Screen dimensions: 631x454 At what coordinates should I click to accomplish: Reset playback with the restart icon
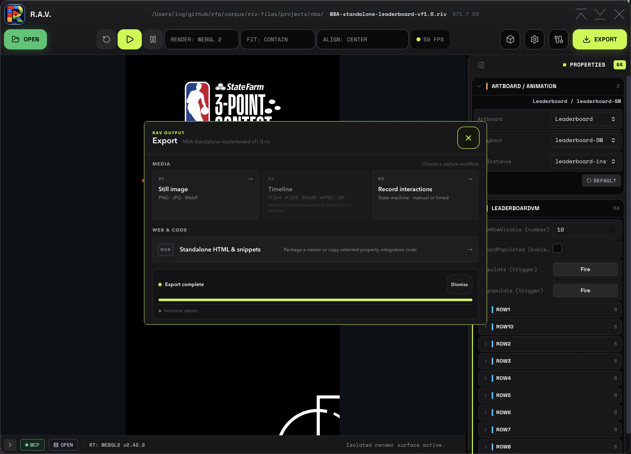click(x=106, y=39)
